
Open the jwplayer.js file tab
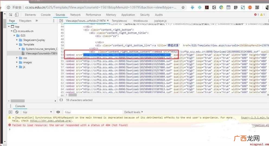point(160,21)
